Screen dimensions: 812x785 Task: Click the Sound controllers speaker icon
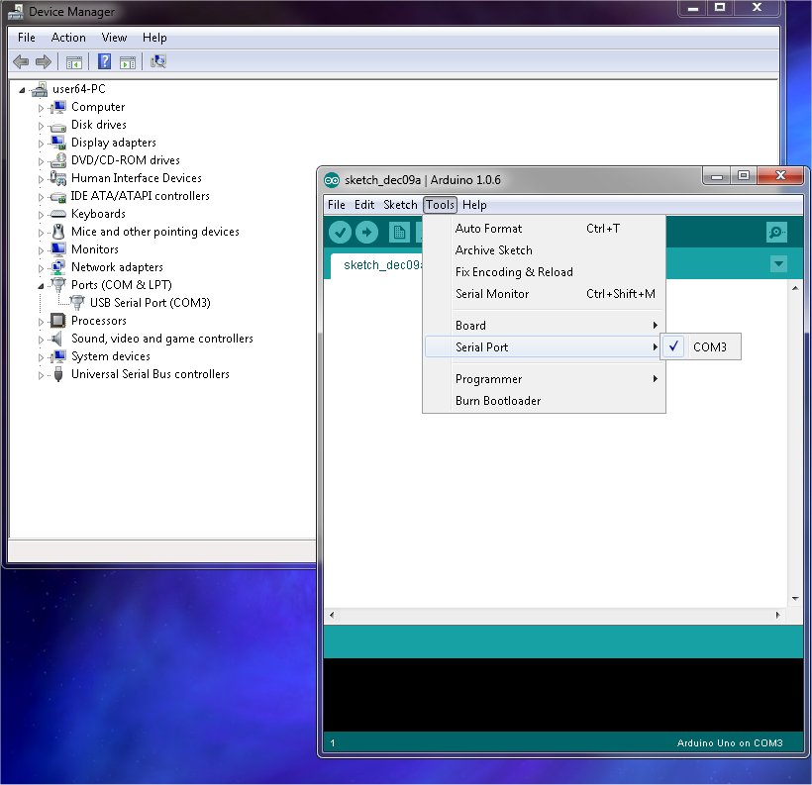click(57, 339)
